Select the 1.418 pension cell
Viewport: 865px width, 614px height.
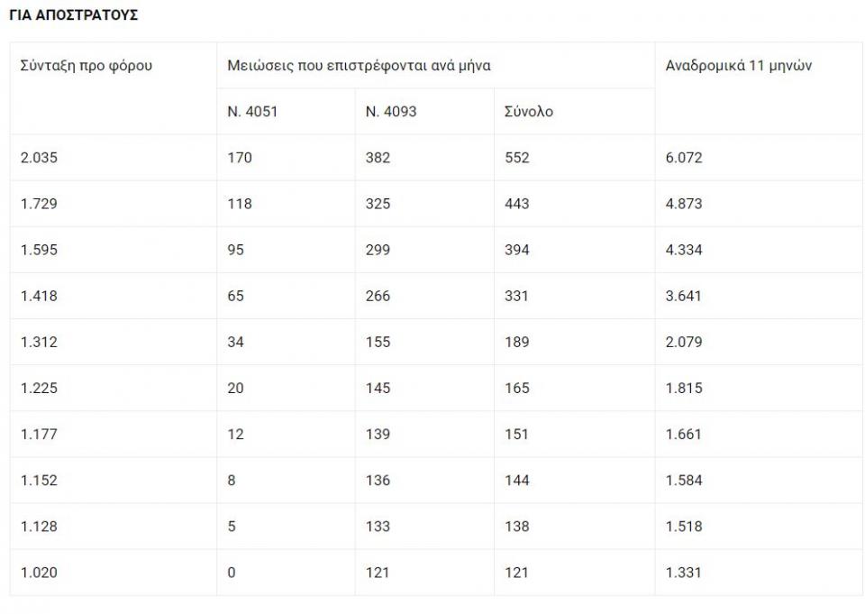pyautogui.click(x=39, y=296)
